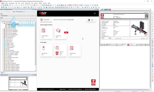
Task: Expand the AAB1 (Table of contents) node
Action: coord(3,29)
